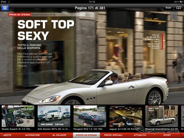The image size is (184, 138).
Task: Tap the Aiuto help button
Action: pos(168,8)
